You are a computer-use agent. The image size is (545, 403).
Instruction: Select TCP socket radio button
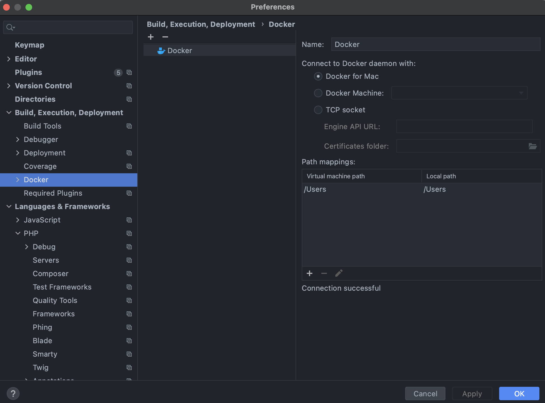(x=318, y=110)
